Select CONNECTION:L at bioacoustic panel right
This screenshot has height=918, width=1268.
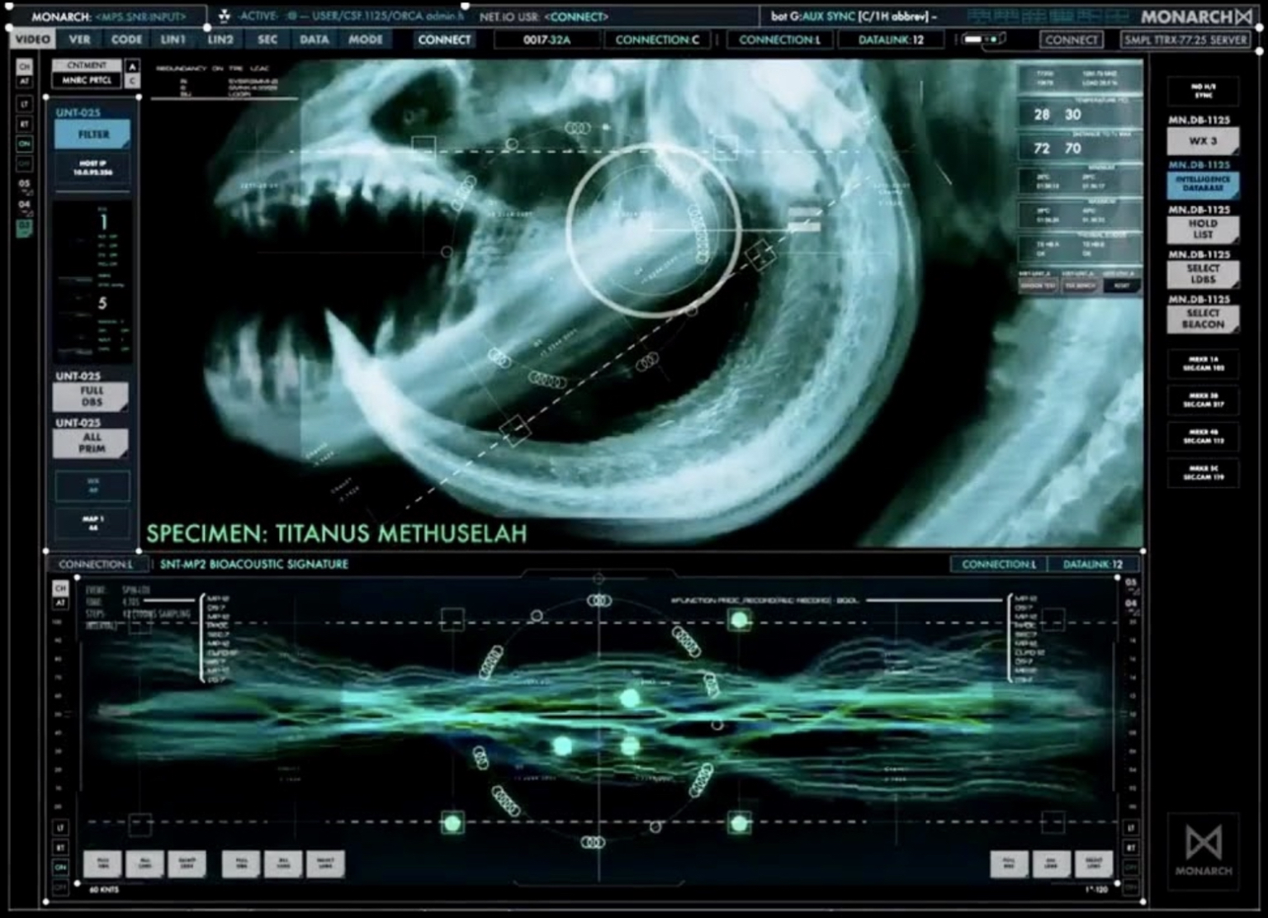[998, 564]
